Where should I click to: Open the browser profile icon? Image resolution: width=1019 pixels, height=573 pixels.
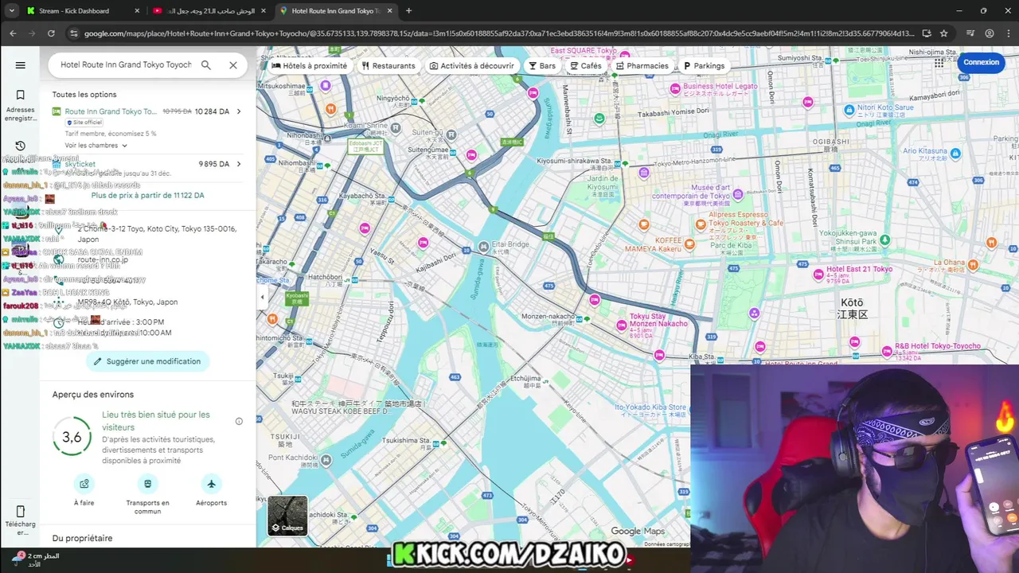point(990,33)
